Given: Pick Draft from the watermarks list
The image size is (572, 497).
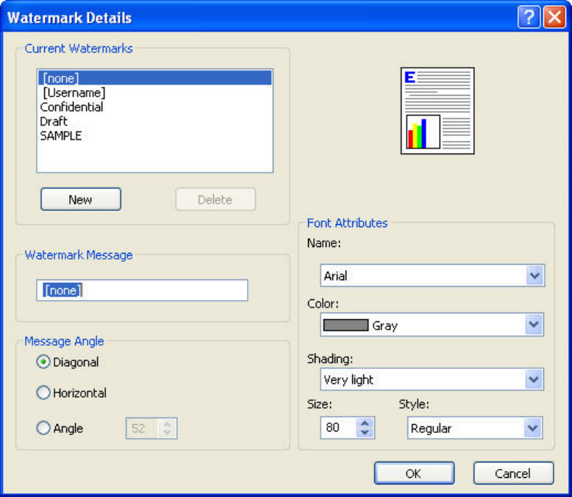Looking at the screenshot, I should coord(54,121).
